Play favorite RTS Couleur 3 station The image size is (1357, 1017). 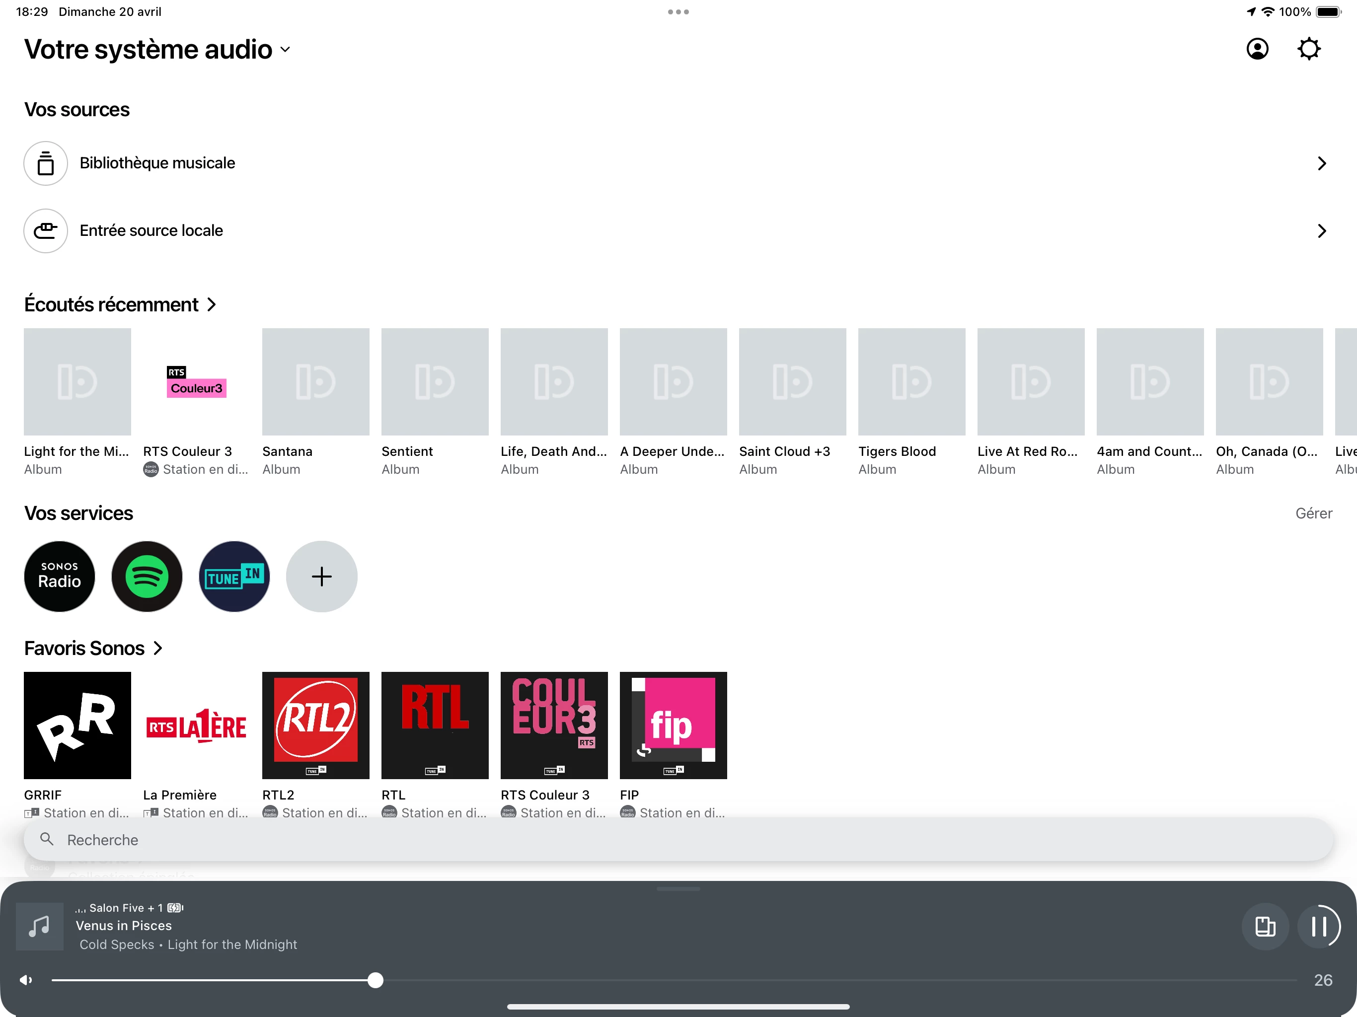(x=554, y=725)
